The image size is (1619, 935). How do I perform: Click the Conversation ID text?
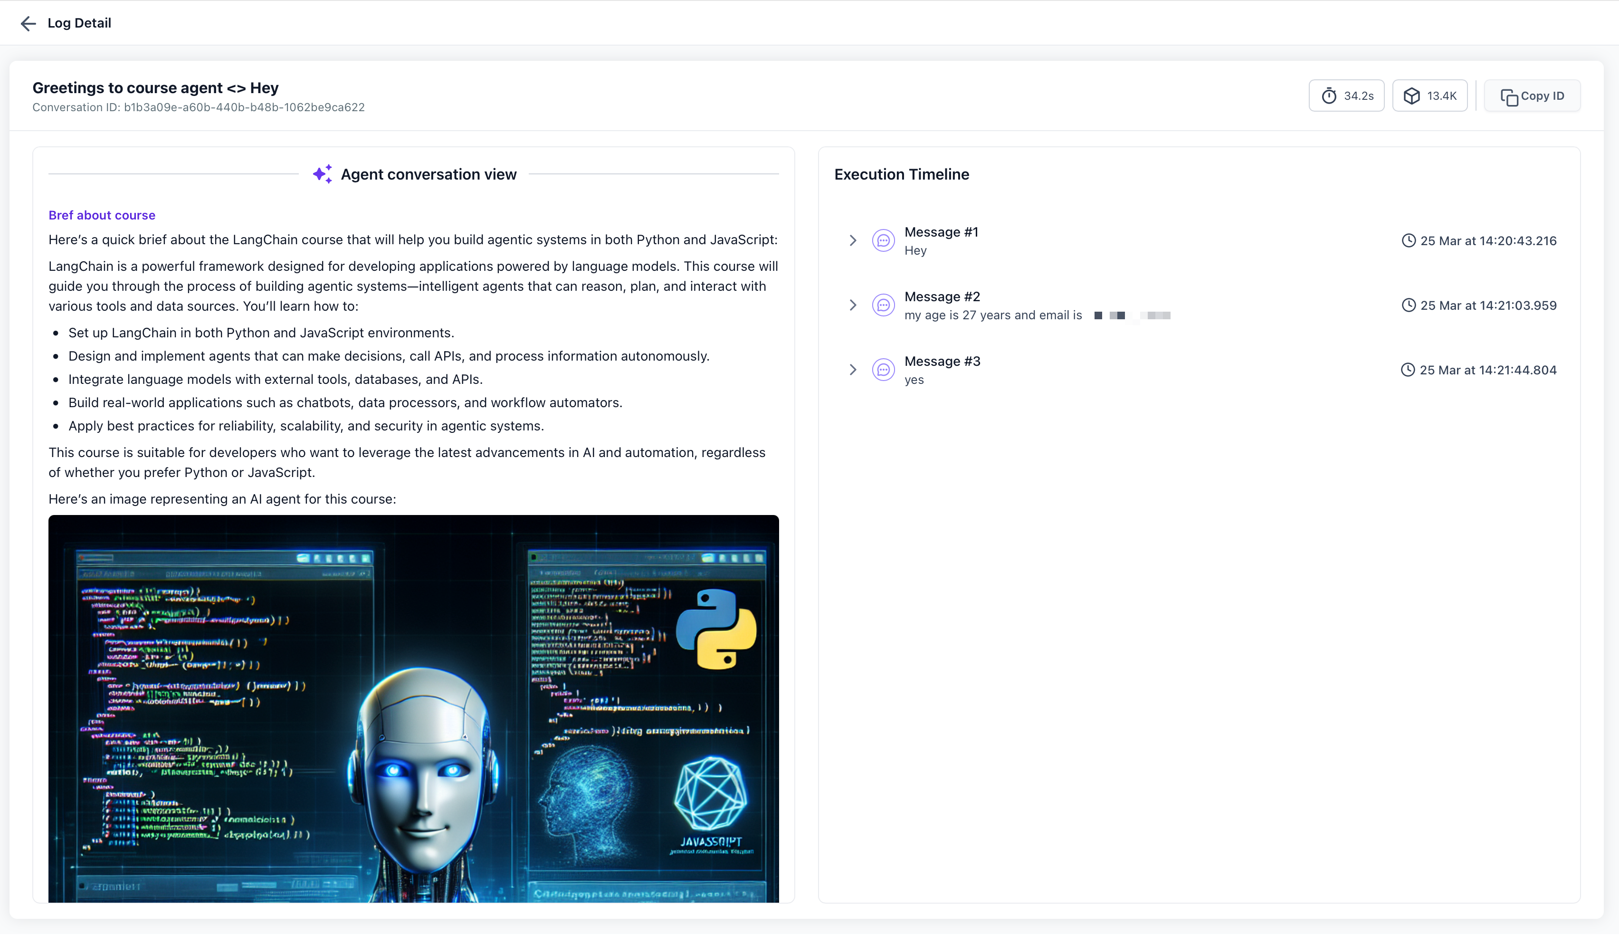point(199,107)
